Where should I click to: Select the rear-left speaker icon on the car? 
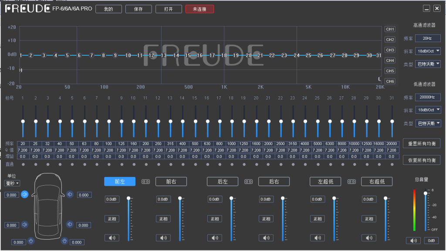25,224
